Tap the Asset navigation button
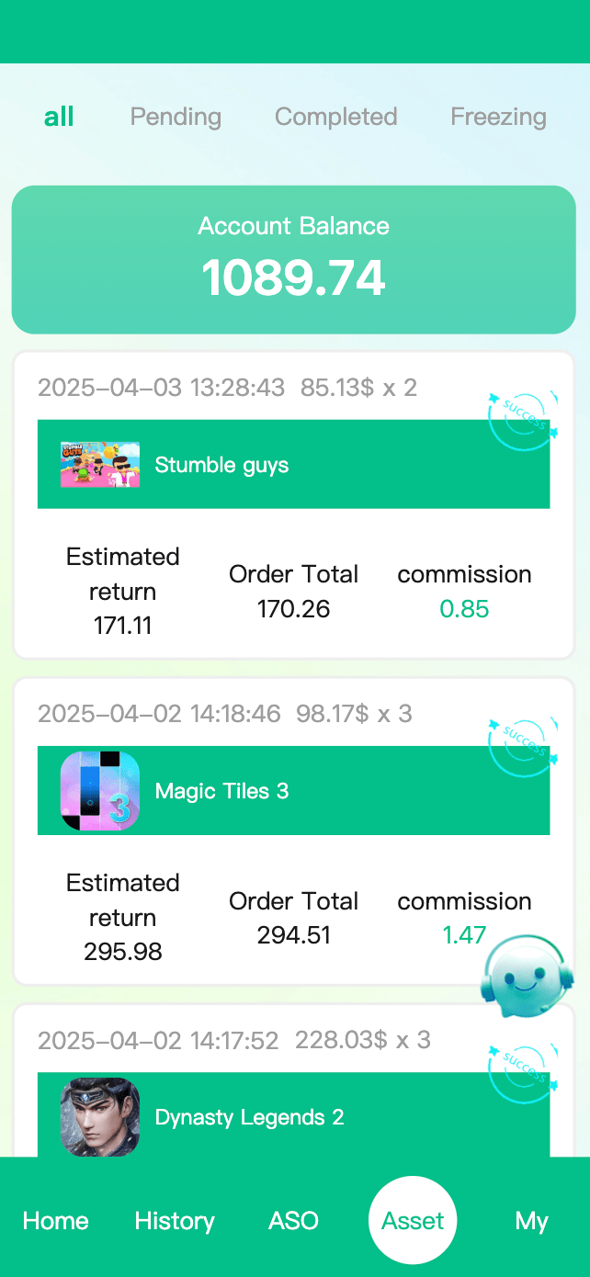Viewport: 590px width, 1277px height. tap(413, 1221)
